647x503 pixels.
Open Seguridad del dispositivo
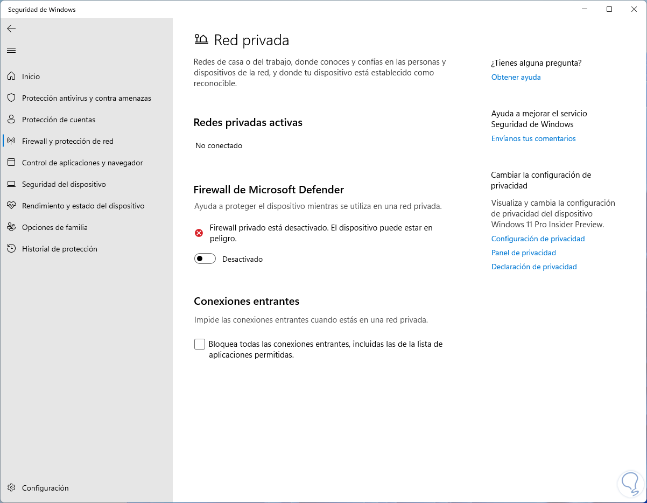pyautogui.click(x=86, y=184)
